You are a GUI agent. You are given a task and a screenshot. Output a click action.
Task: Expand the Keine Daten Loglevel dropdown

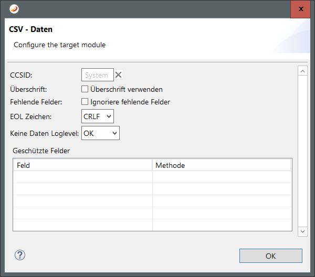point(100,133)
